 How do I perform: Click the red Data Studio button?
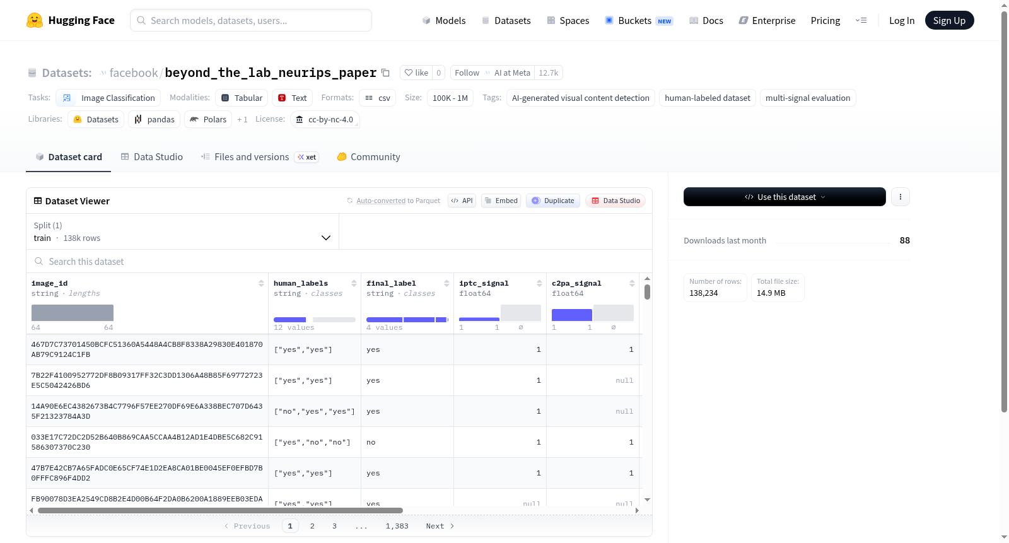pyautogui.click(x=615, y=201)
